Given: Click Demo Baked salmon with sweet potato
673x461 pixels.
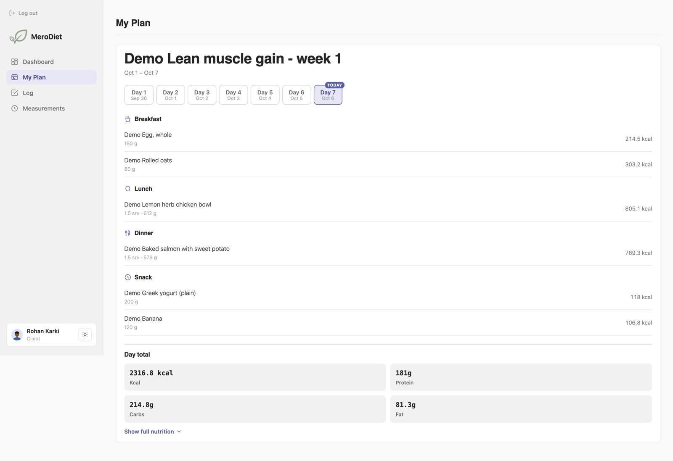Looking at the screenshot, I should pos(388,253).
